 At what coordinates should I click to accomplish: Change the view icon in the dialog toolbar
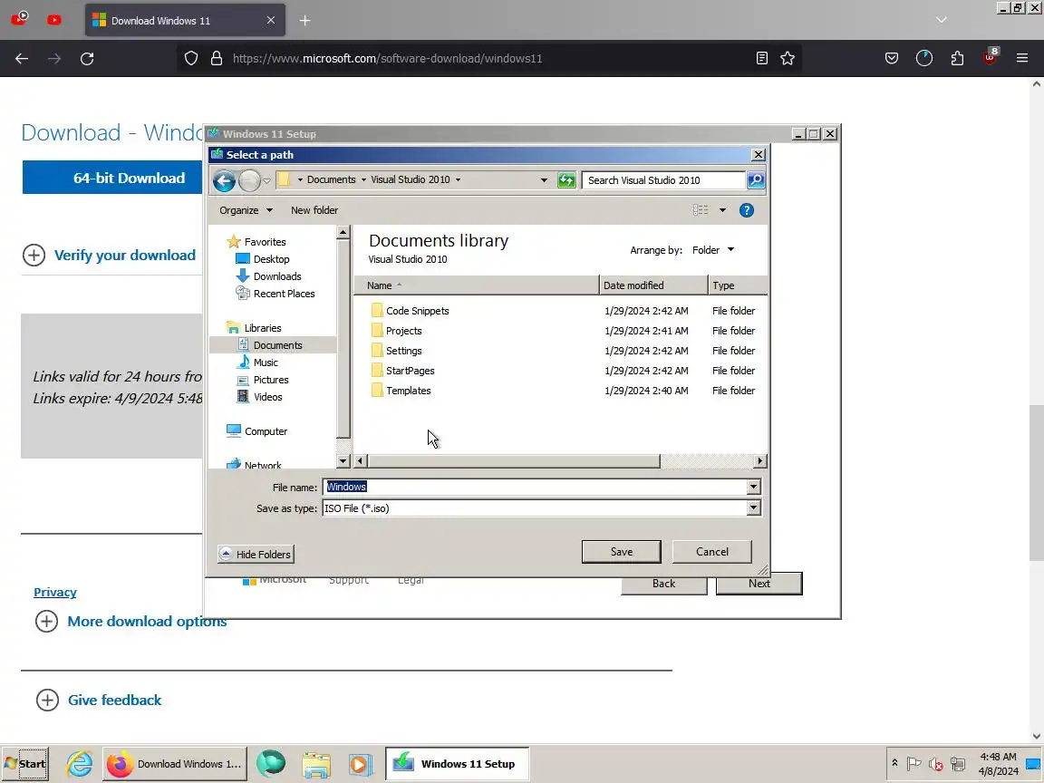click(x=701, y=210)
